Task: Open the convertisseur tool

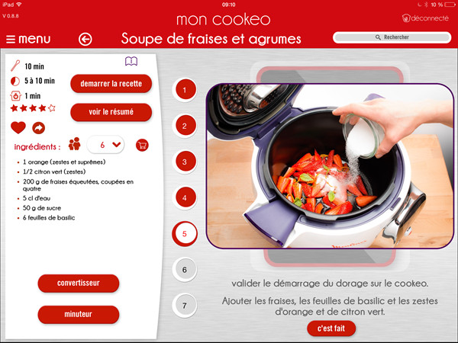Action: 79,284
